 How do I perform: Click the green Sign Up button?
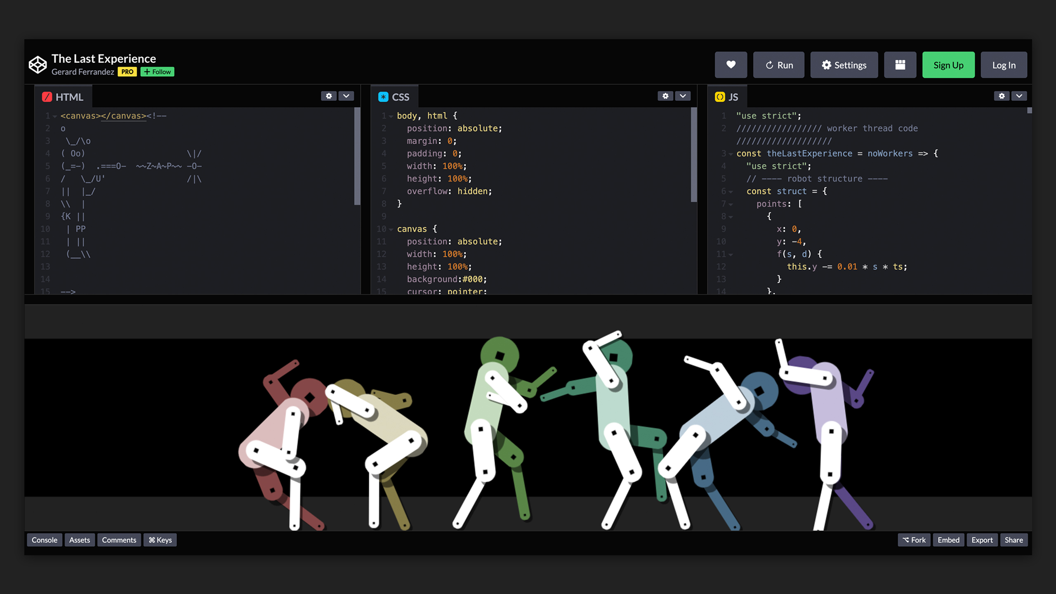pyautogui.click(x=948, y=65)
